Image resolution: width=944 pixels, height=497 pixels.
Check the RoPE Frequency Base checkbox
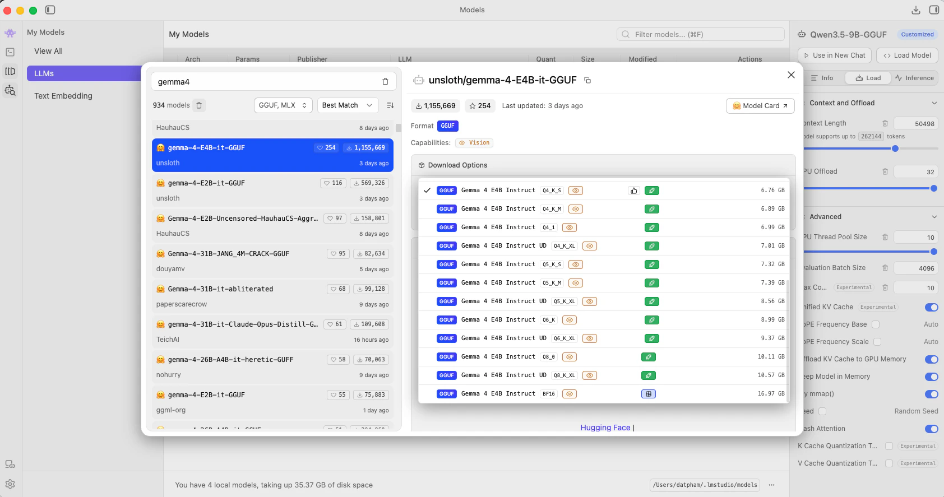coord(876,324)
